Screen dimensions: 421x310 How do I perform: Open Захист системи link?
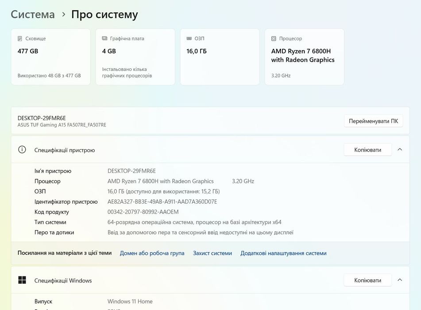(x=212, y=253)
